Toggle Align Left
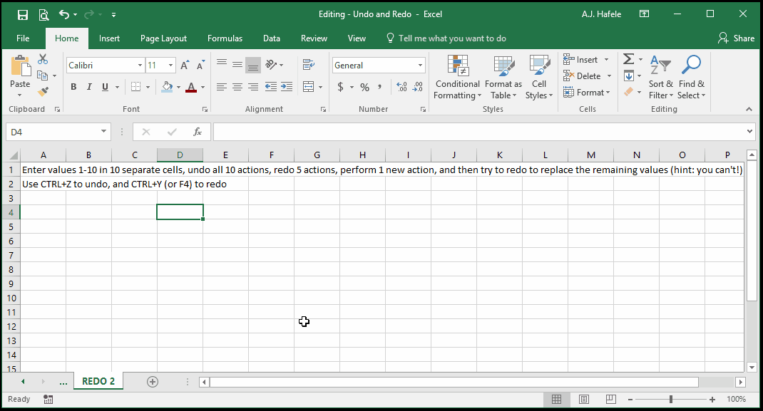Screen dimensions: 763x411 pos(222,87)
